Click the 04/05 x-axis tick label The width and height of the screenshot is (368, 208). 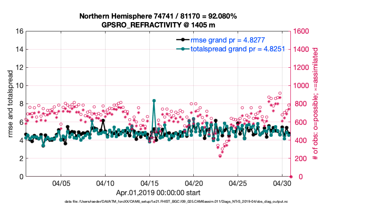click(61, 184)
